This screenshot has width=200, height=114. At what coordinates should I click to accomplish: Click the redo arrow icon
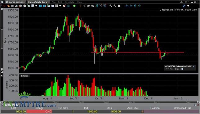93,6
